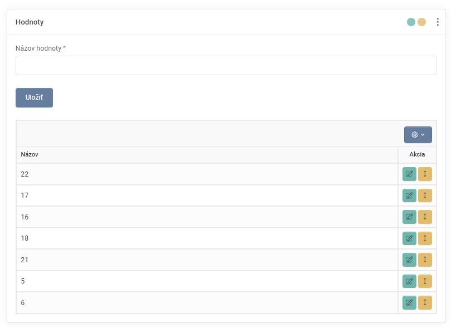Click the edit icon for row 22
This screenshot has width=456, height=333.
(409, 174)
